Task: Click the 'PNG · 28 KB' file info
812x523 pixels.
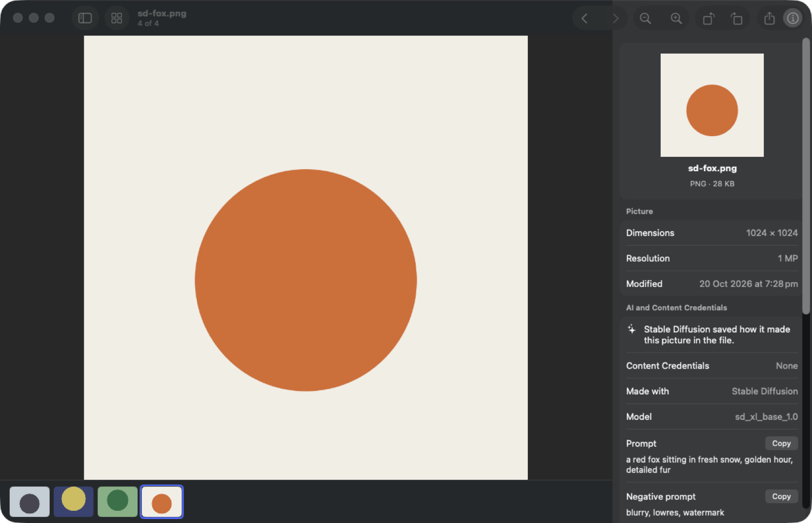Action: [712, 184]
